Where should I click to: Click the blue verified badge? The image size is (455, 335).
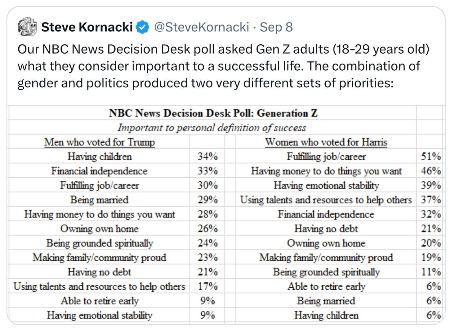[142, 27]
